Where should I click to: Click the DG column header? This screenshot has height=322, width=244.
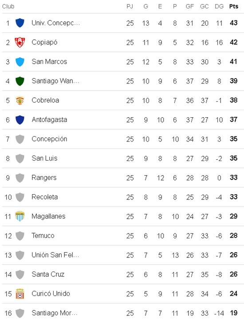[x=219, y=6]
